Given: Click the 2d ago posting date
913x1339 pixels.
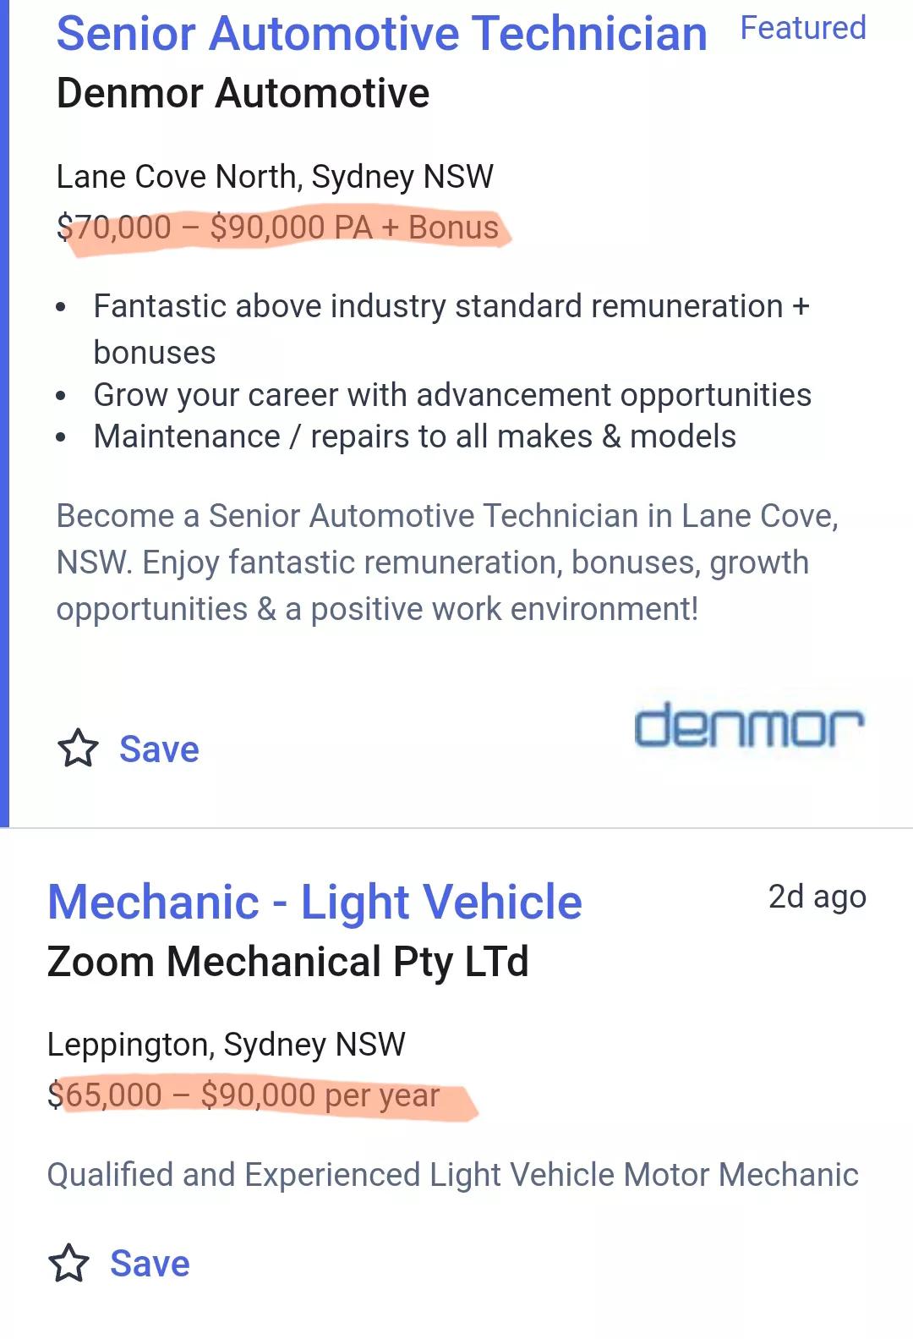Looking at the screenshot, I should pos(817,897).
